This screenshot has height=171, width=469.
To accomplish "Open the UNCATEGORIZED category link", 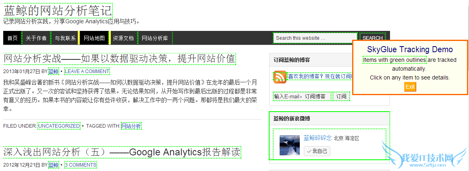I will pos(59,126).
